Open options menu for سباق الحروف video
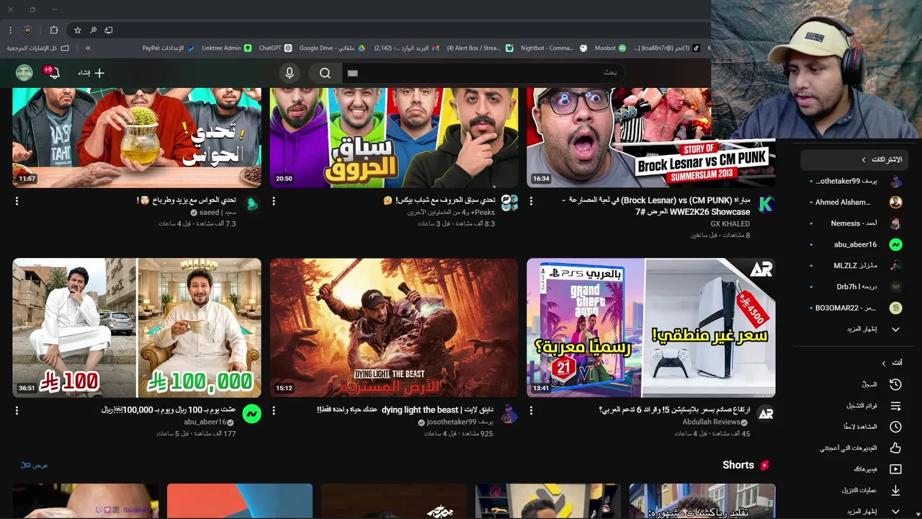Screen dimensions: 922x519 [x=274, y=200]
